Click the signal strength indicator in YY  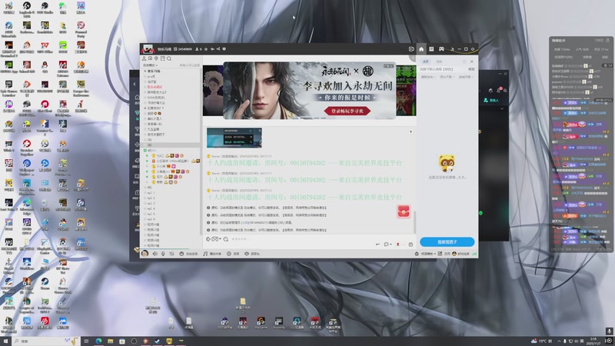[474, 254]
